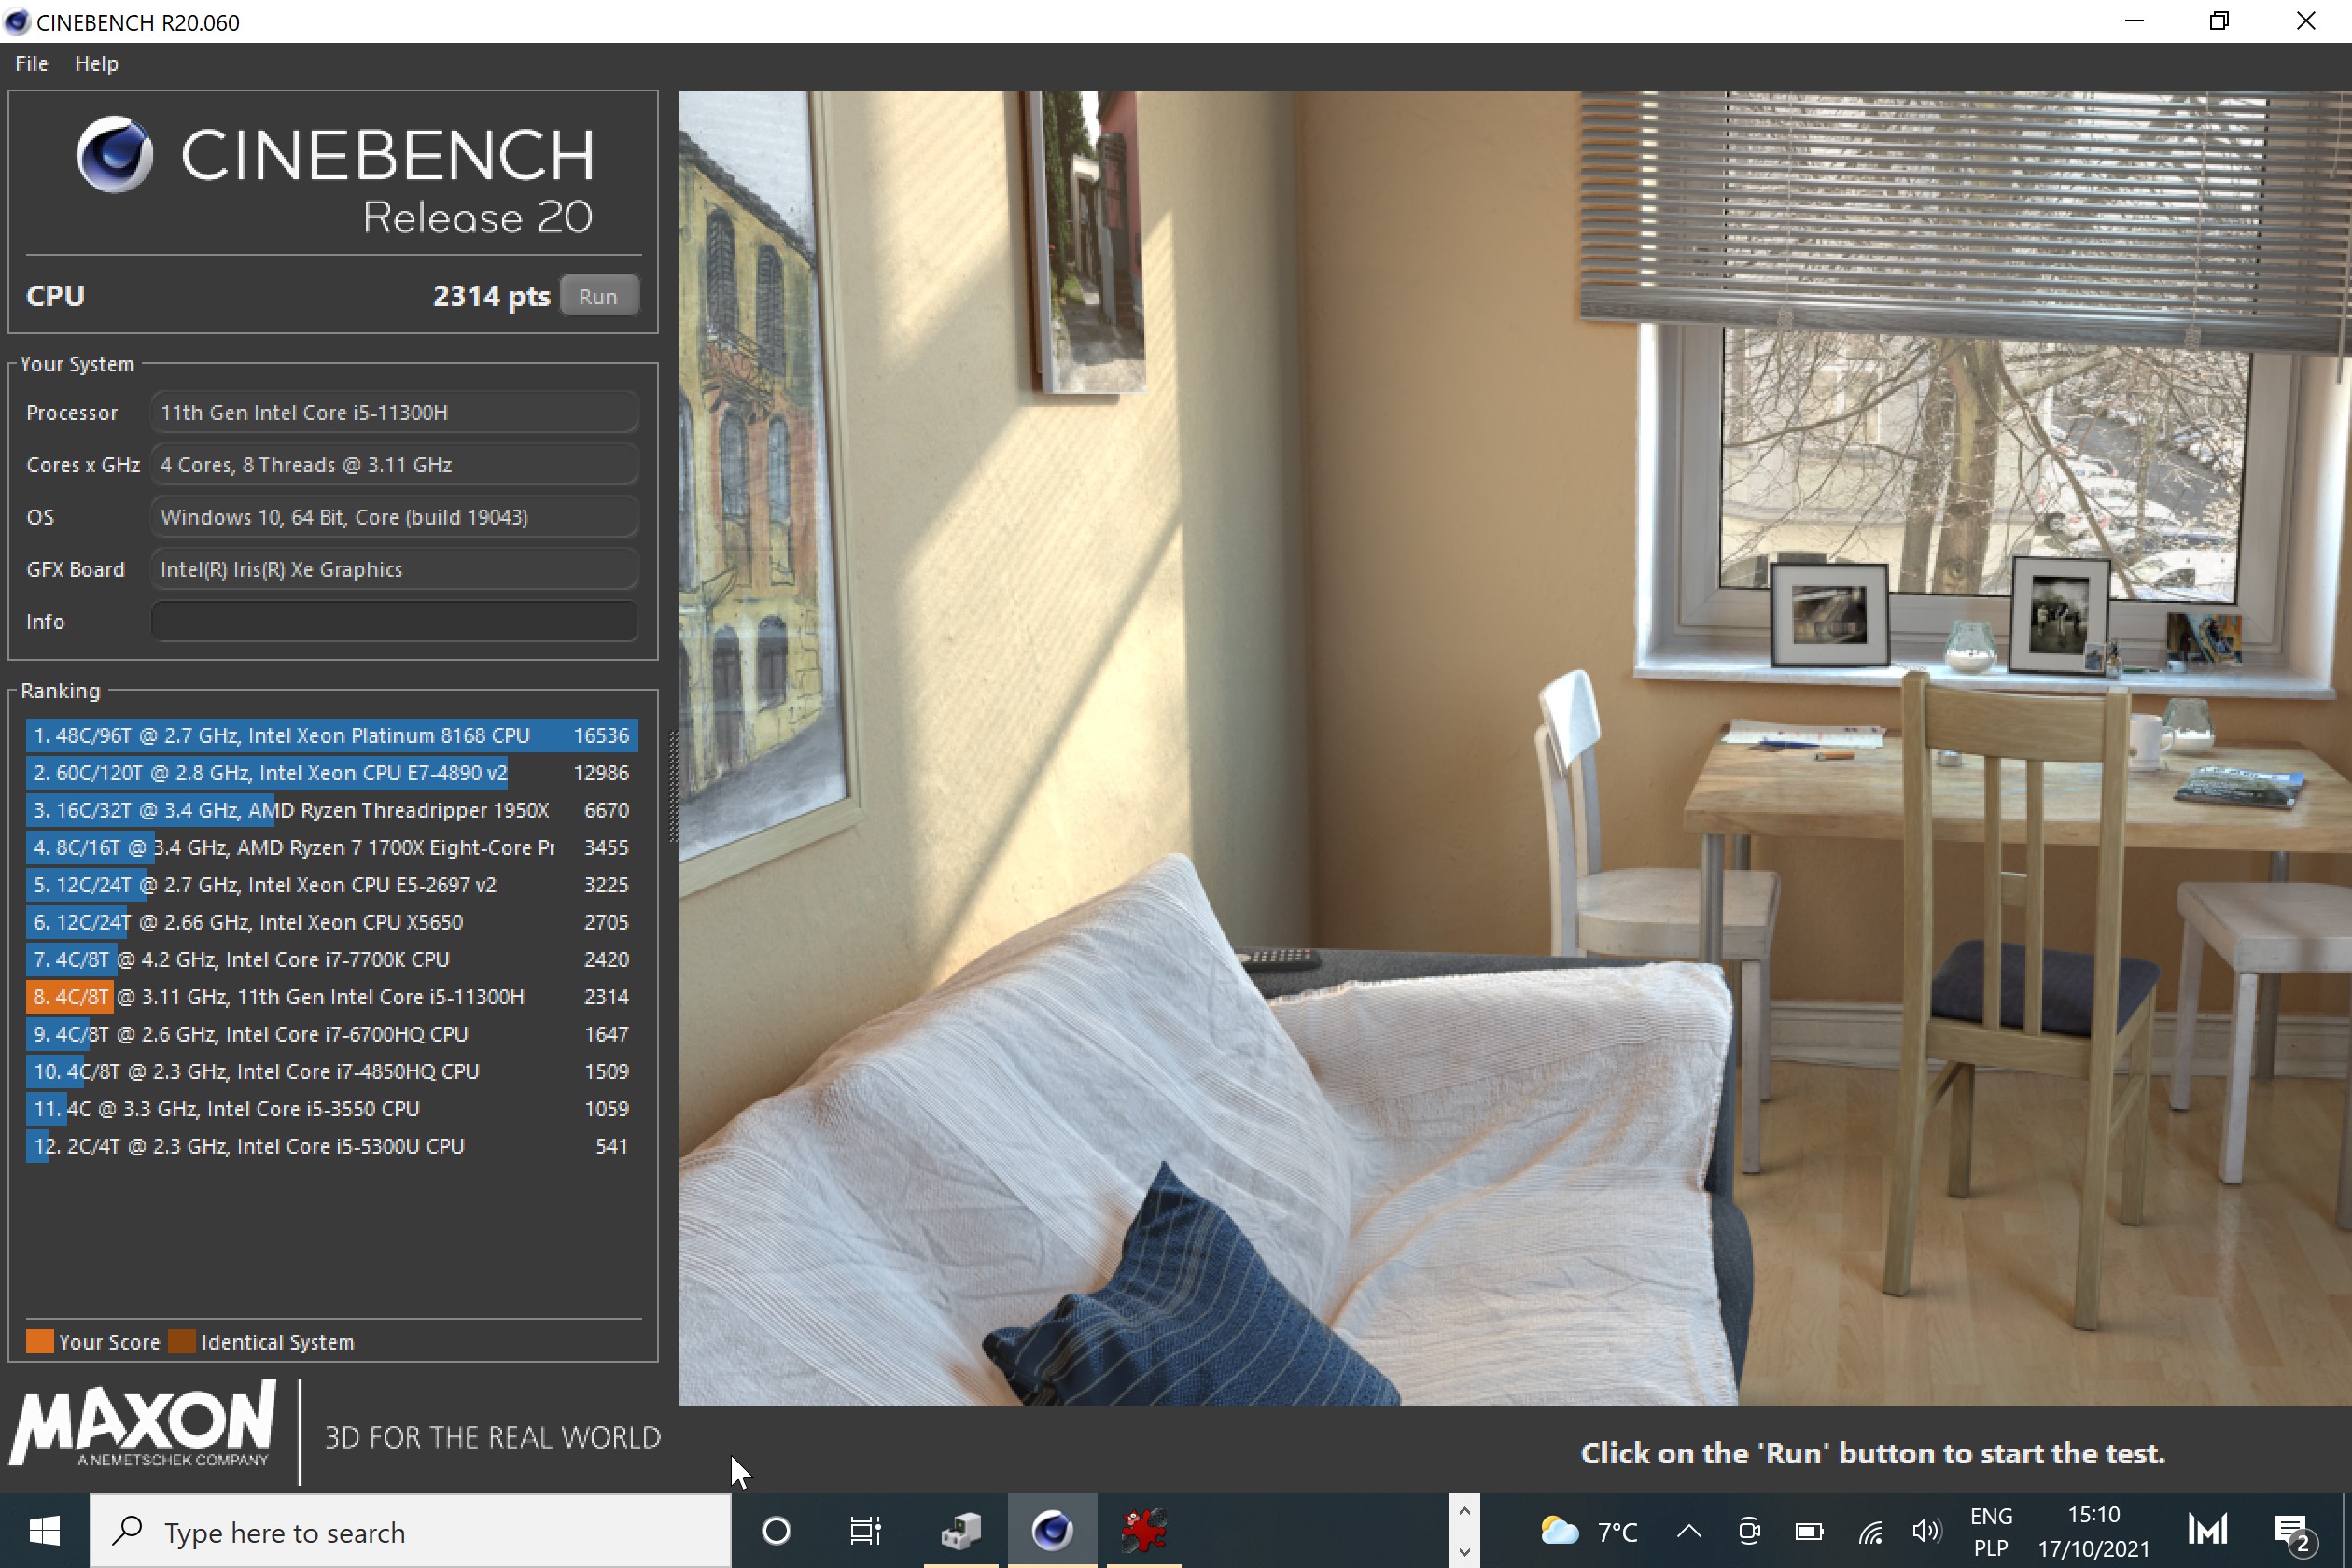Click the GFX Board field
2352x1568 pixels.
[x=394, y=569]
